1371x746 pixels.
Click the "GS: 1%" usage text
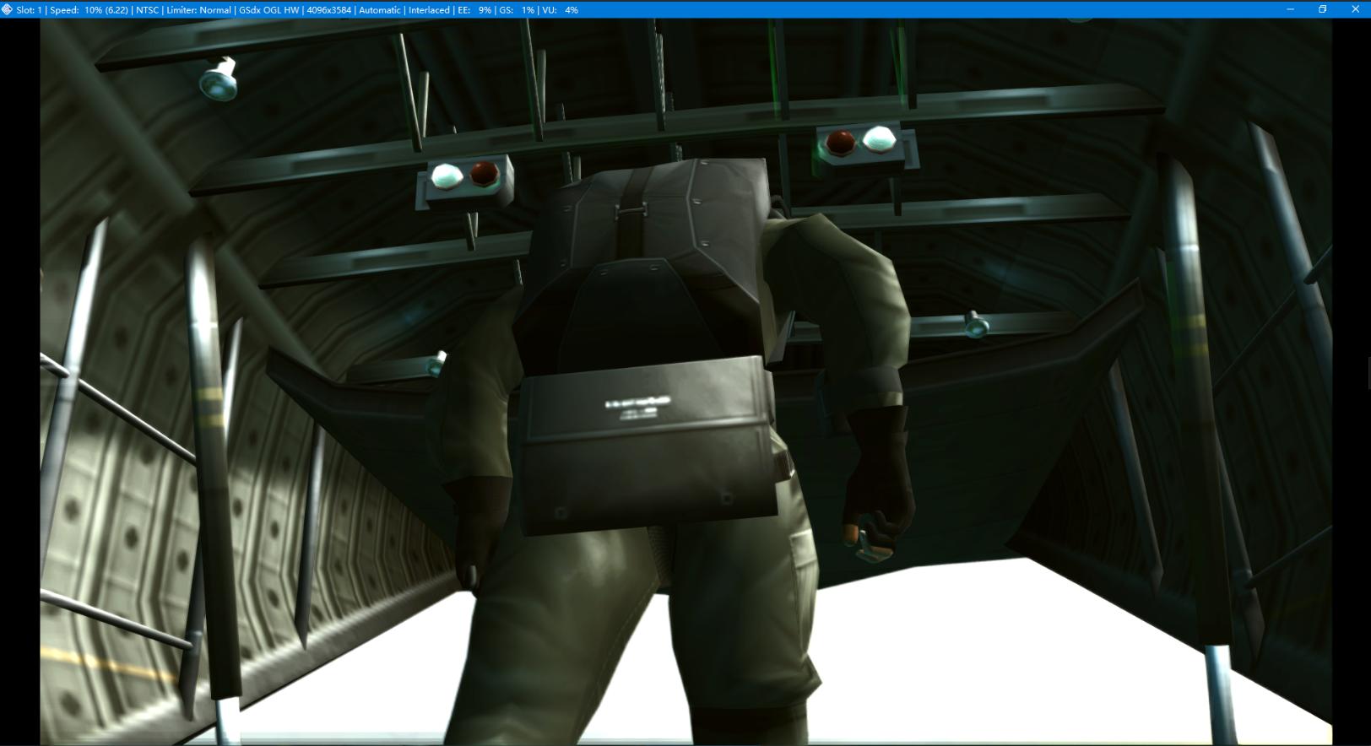click(517, 10)
